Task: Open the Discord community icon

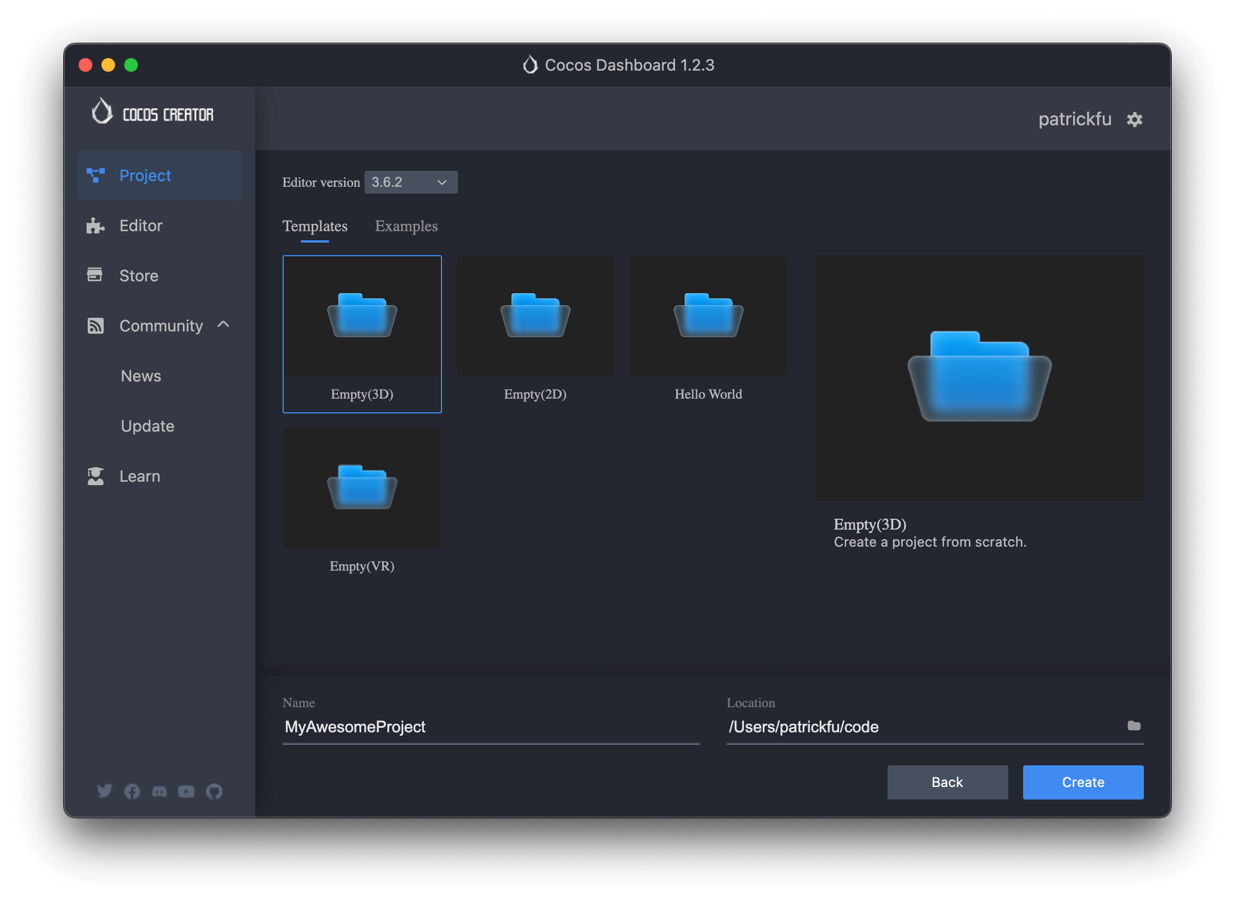Action: click(158, 792)
